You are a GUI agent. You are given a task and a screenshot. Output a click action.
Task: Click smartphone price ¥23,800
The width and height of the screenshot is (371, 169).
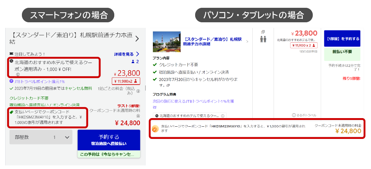click(127, 73)
